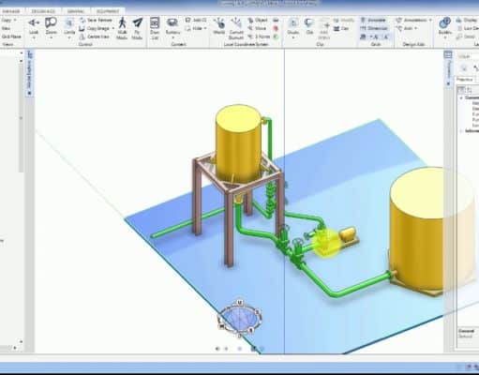Click the 3D view compass widget
479x375 pixels.
click(x=240, y=318)
